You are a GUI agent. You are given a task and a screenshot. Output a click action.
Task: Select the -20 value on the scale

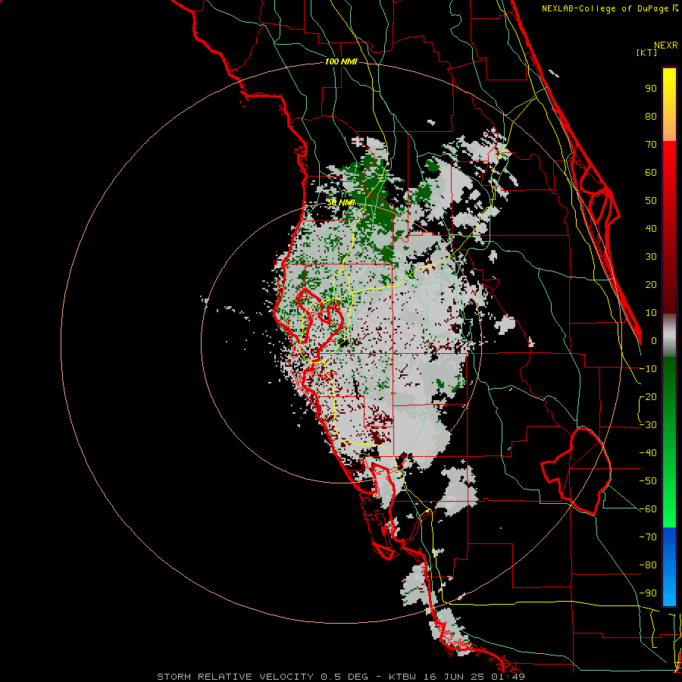coord(648,396)
